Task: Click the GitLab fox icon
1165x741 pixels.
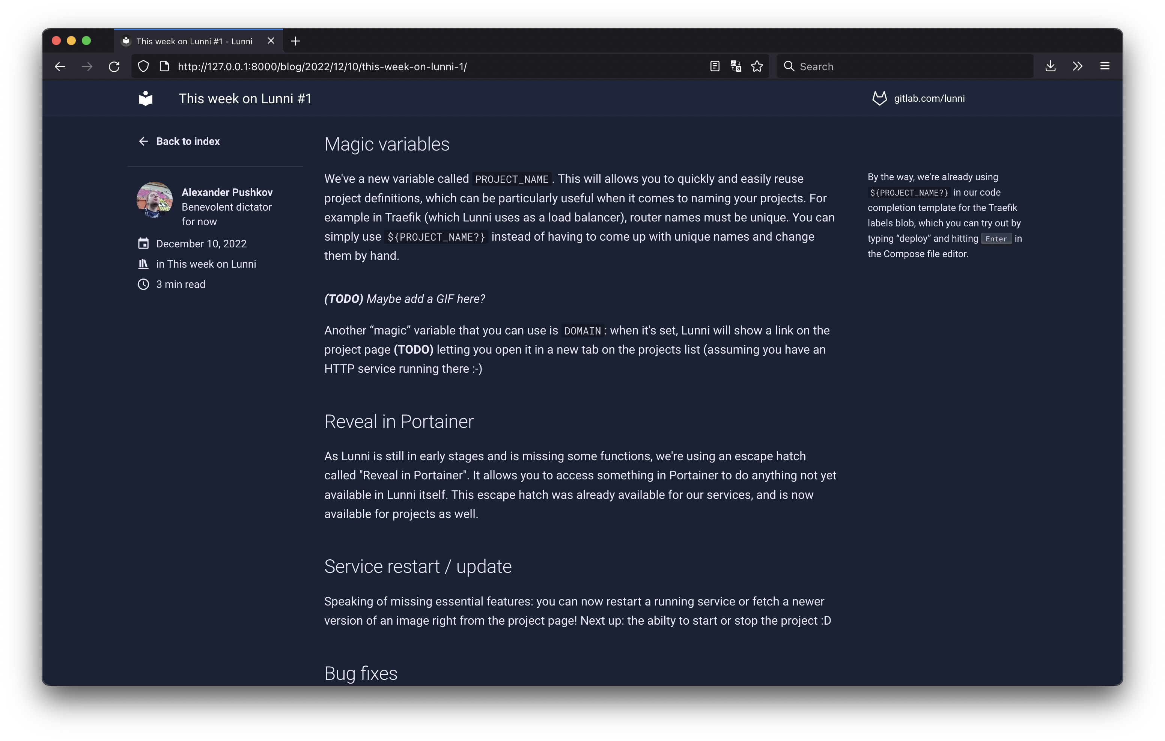Action: (879, 98)
